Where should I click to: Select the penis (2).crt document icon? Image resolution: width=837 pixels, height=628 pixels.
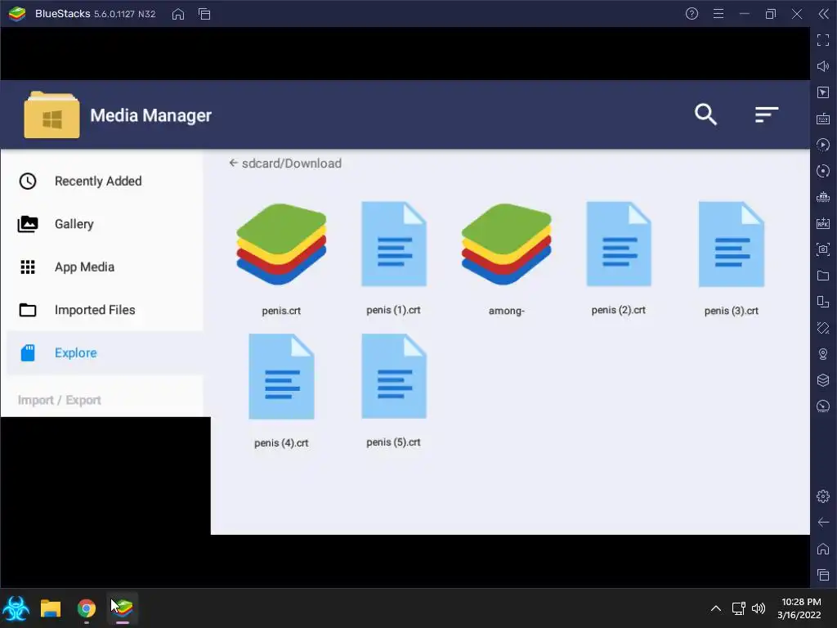[x=619, y=244]
